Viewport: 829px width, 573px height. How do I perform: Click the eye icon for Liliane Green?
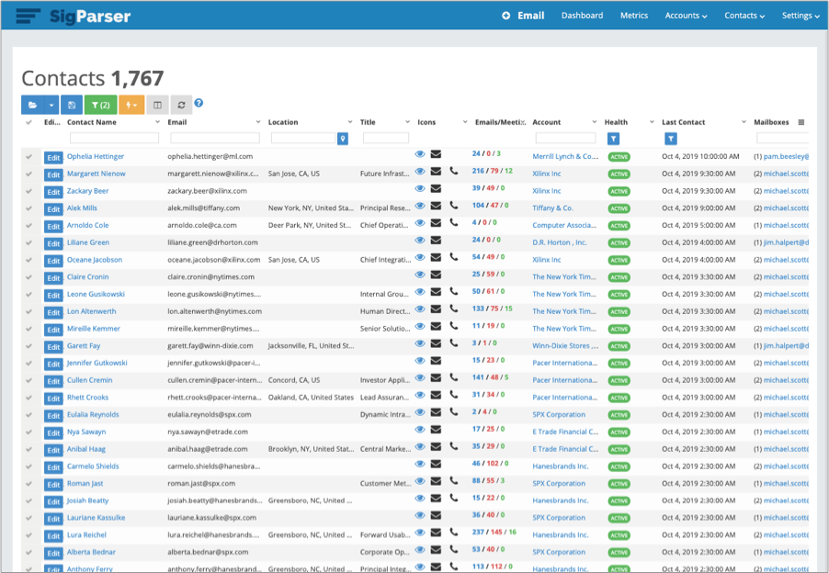click(420, 241)
